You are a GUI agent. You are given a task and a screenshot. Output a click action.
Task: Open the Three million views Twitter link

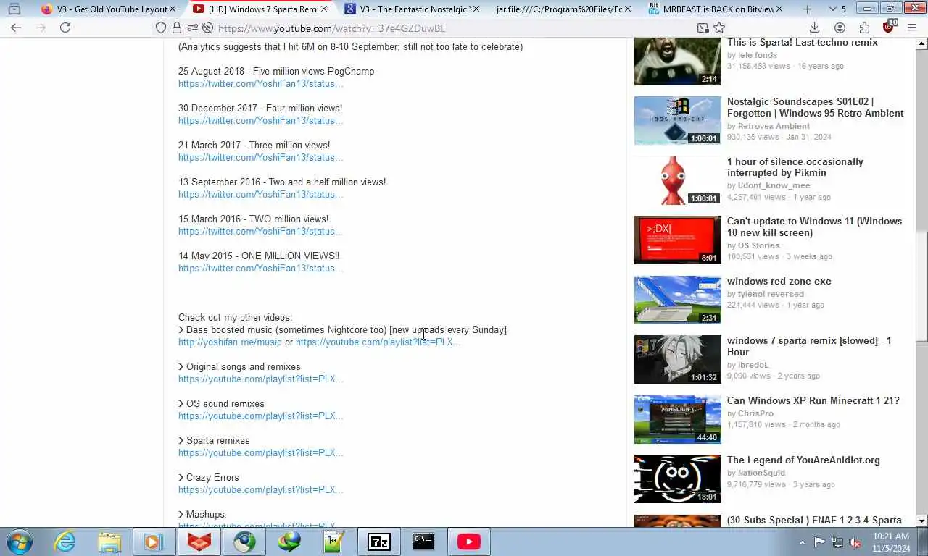tap(261, 157)
